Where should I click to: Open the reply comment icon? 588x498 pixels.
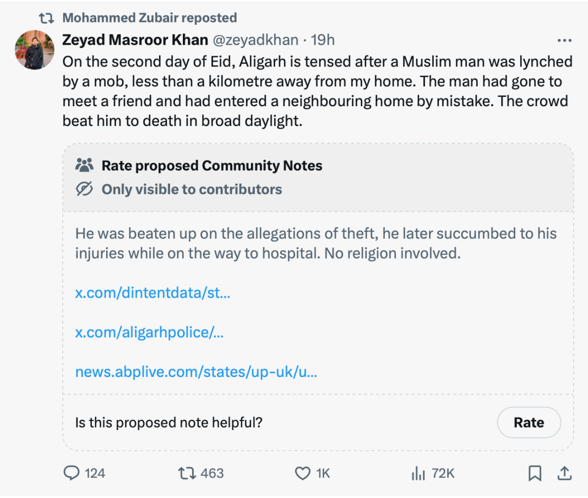71,473
